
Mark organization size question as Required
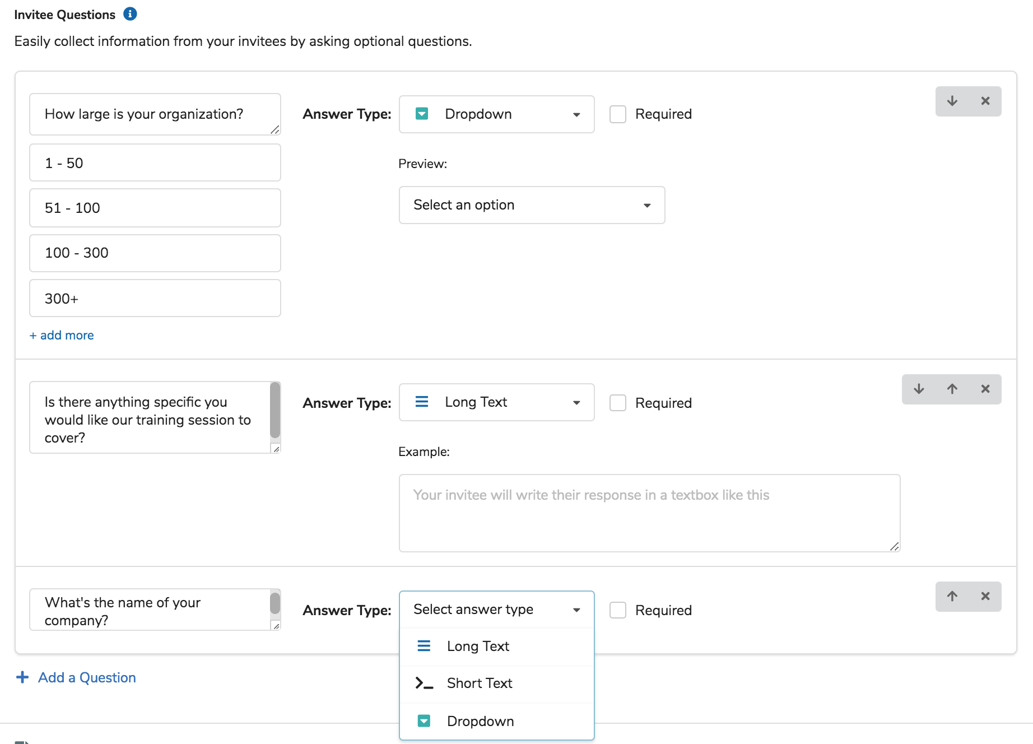point(618,114)
